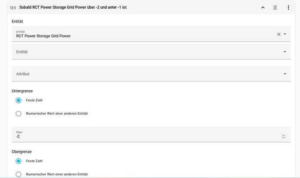Click the numeric state 123 icon in the header
This screenshot has width=300, height=178.
point(13,8)
